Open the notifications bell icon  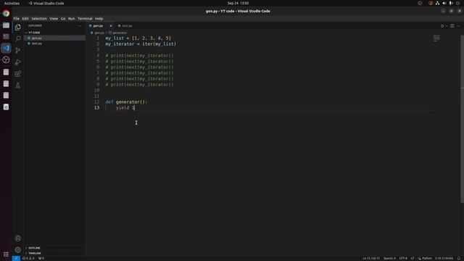click(459, 258)
